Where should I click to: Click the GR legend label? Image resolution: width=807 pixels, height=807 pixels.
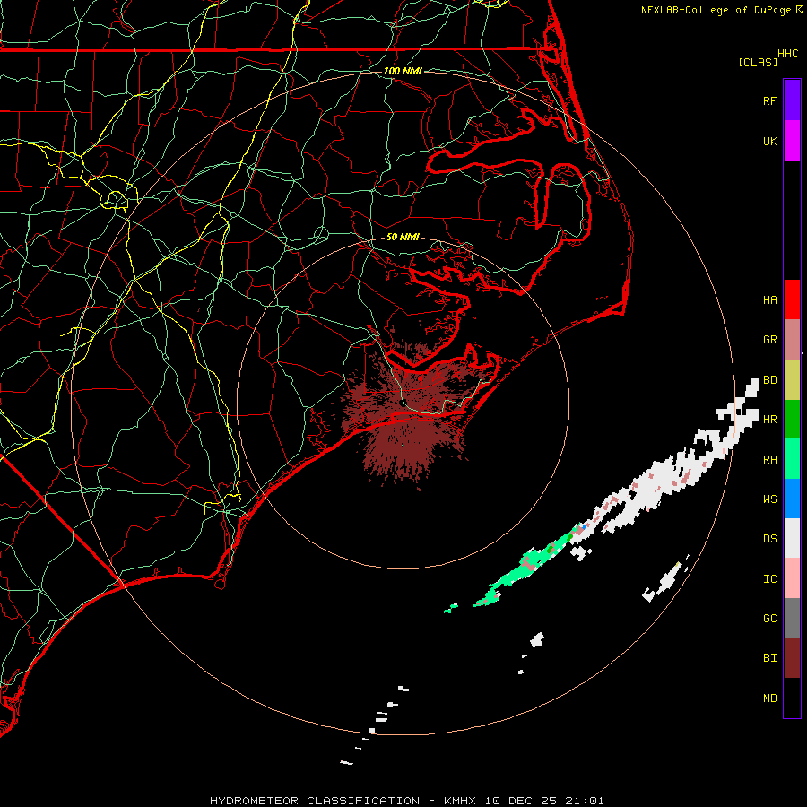point(769,340)
